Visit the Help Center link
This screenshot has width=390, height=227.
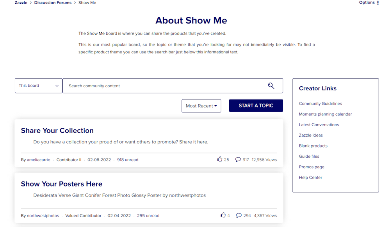[310, 178]
